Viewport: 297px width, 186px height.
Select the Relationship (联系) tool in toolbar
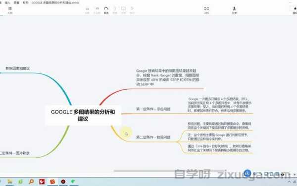click(106, 10)
